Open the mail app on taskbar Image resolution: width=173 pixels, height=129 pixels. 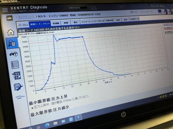63,121
